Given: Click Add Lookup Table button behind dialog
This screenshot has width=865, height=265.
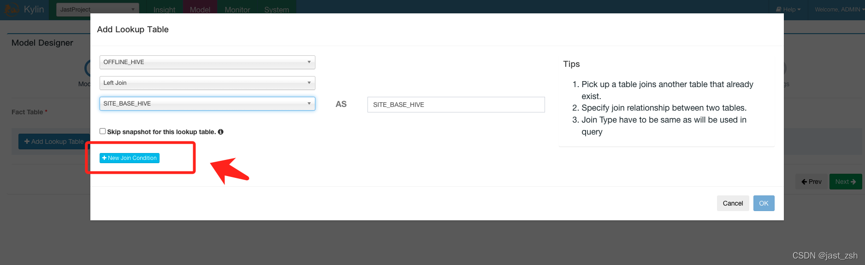Looking at the screenshot, I should pyautogui.click(x=54, y=141).
